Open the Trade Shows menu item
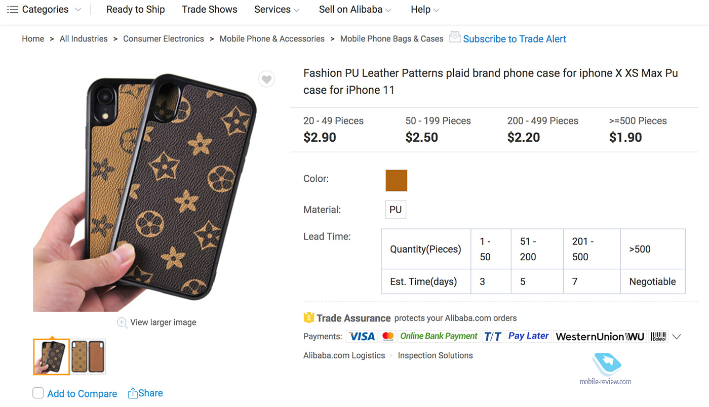The image size is (709, 407). (x=209, y=10)
